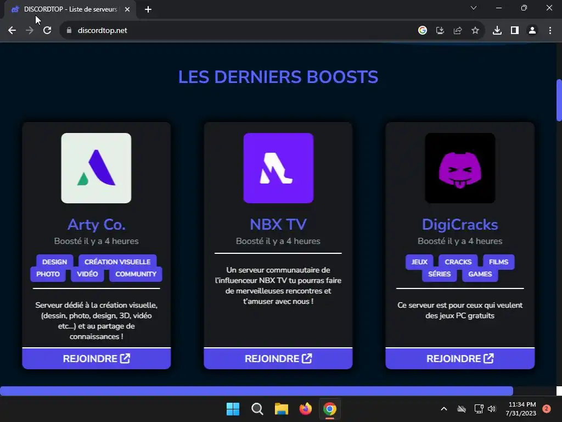Select the SÉRIES tag
The image size is (562, 422).
tap(440, 274)
